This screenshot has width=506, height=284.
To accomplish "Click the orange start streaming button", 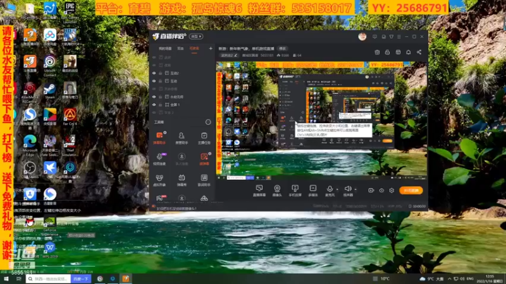I will pos(410,191).
